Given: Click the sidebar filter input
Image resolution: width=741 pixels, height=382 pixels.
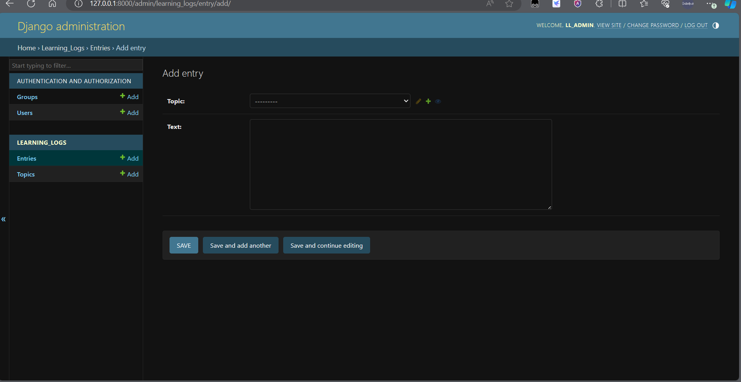Looking at the screenshot, I should coord(76,65).
